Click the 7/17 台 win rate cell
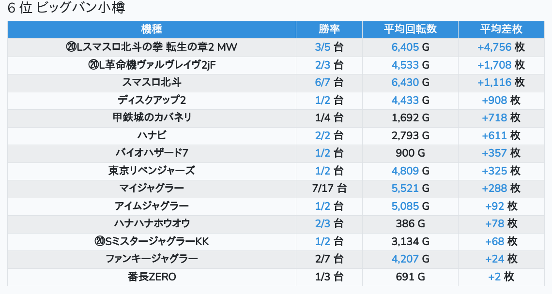The width and height of the screenshot is (552, 294). tap(329, 188)
